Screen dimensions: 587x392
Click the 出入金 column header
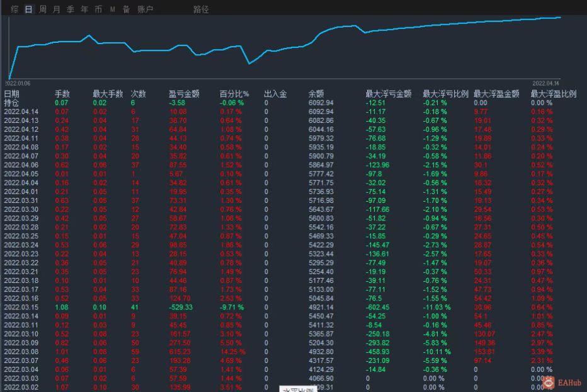(x=275, y=94)
